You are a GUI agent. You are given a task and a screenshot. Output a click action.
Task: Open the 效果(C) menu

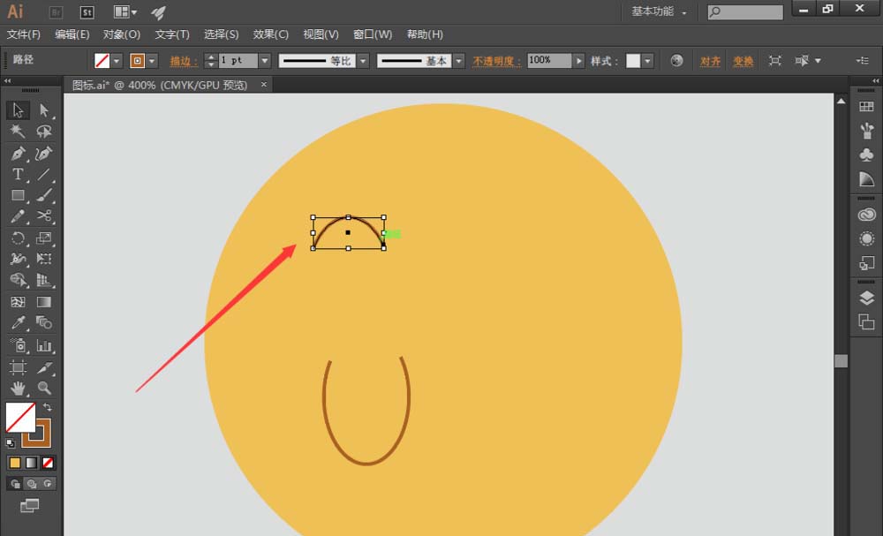[271, 34]
